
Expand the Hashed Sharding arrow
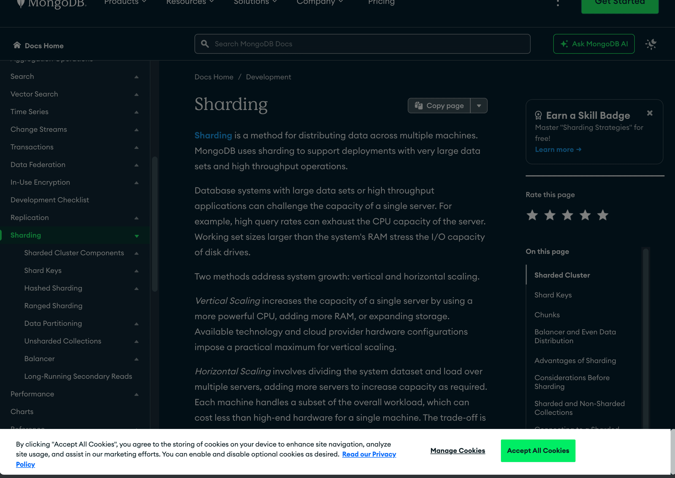tap(137, 288)
